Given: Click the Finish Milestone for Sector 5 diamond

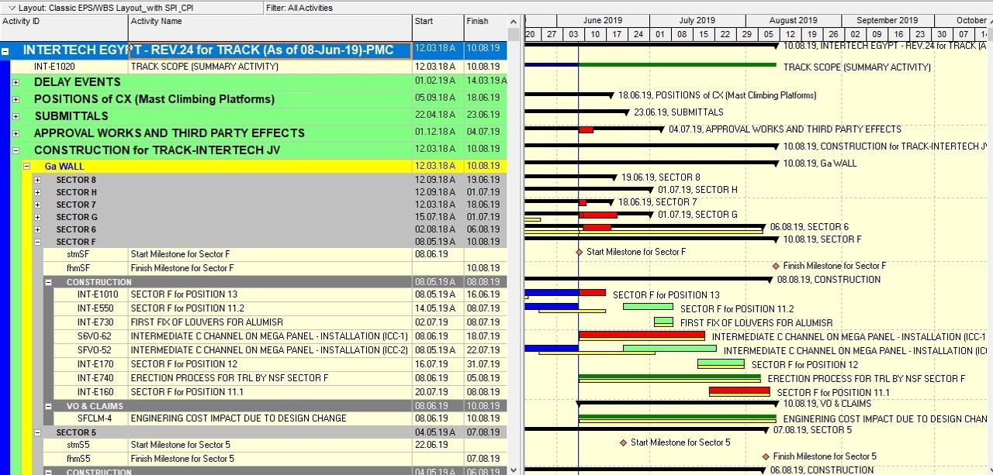Looking at the screenshot, I should coord(766,456).
